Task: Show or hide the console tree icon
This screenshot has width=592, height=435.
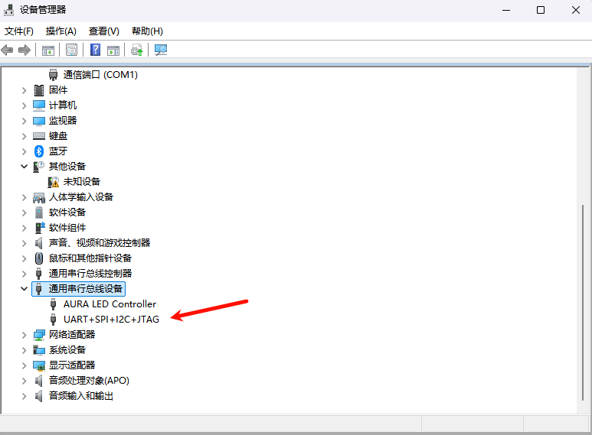Action: click(48, 50)
